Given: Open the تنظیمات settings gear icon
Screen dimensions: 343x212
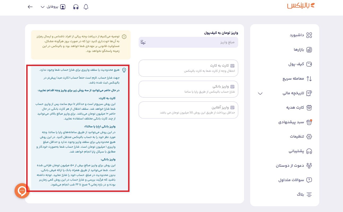Looking at the screenshot, I should [309, 136].
